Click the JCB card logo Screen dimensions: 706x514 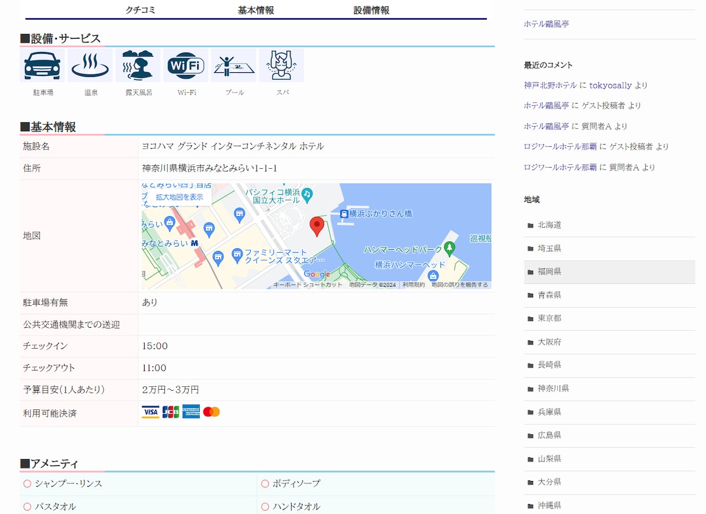pos(171,412)
